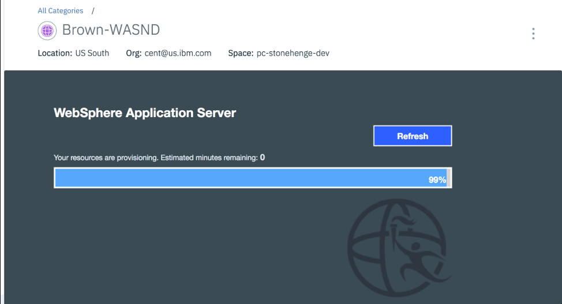Click the Location field label

point(55,54)
